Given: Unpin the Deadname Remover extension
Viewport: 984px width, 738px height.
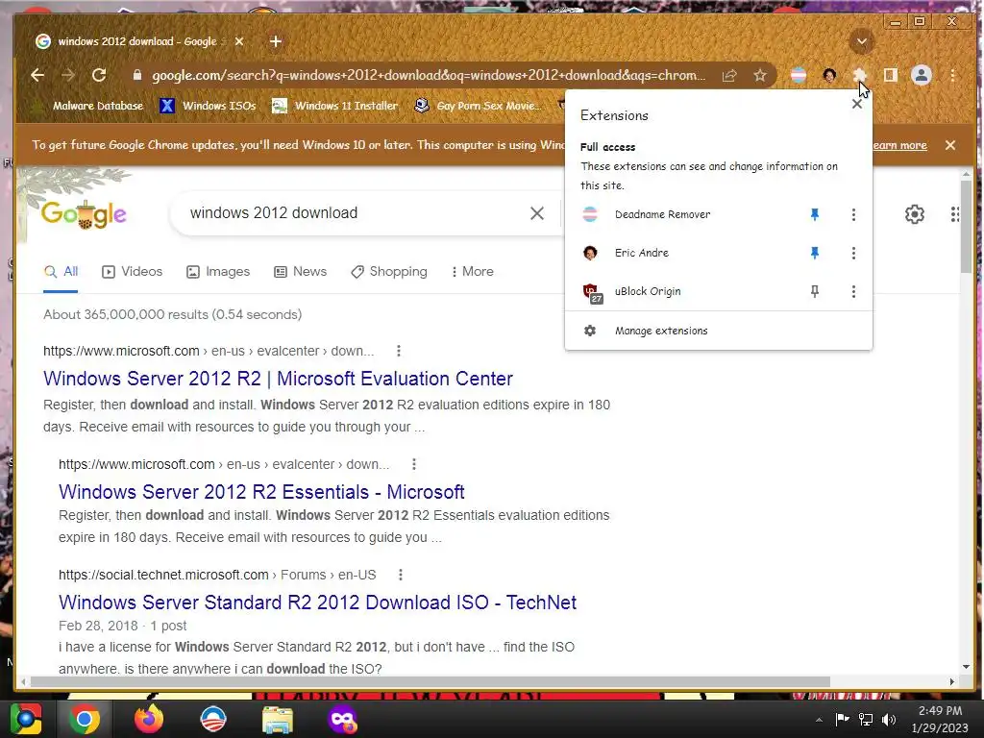Looking at the screenshot, I should point(815,214).
